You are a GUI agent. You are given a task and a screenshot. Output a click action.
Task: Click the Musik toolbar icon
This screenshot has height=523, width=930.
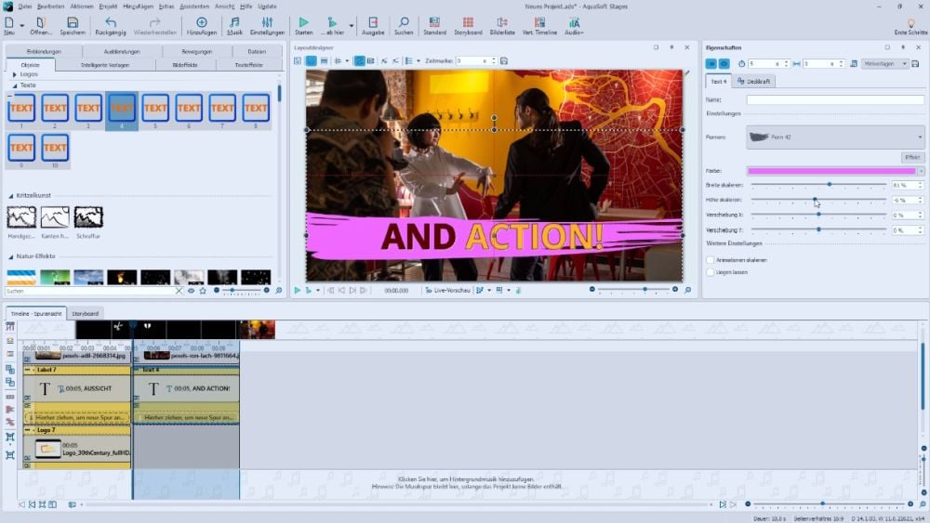point(234,22)
